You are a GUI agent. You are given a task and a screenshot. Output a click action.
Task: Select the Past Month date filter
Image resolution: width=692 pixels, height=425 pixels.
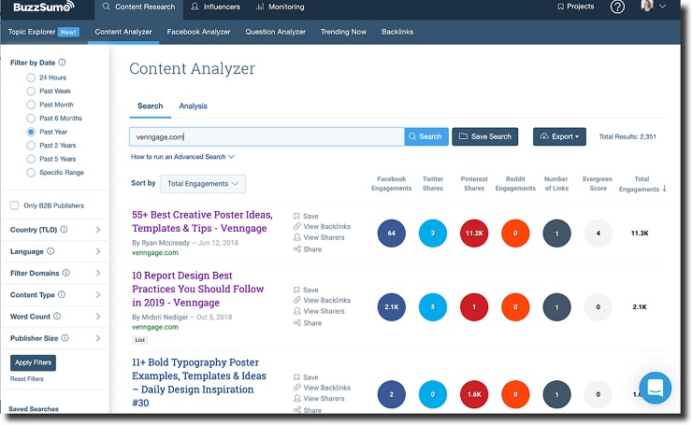31,105
